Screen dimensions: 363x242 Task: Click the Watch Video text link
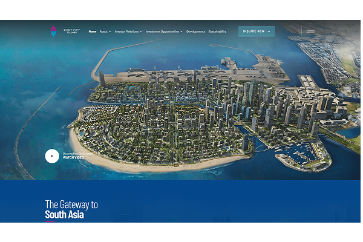[73, 157]
